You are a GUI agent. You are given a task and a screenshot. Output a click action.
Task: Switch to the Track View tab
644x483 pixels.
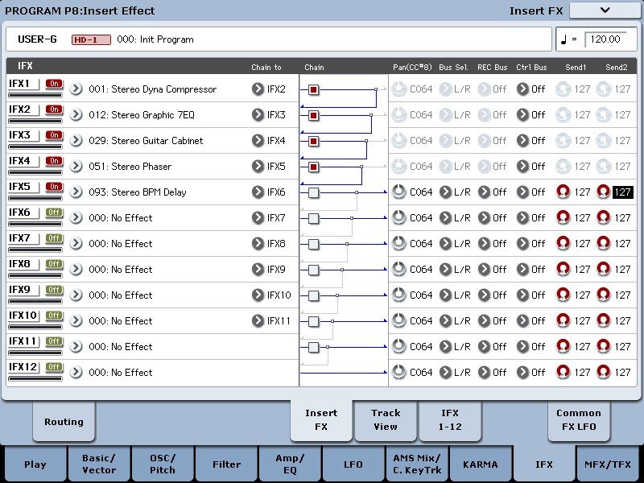tap(386, 419)
